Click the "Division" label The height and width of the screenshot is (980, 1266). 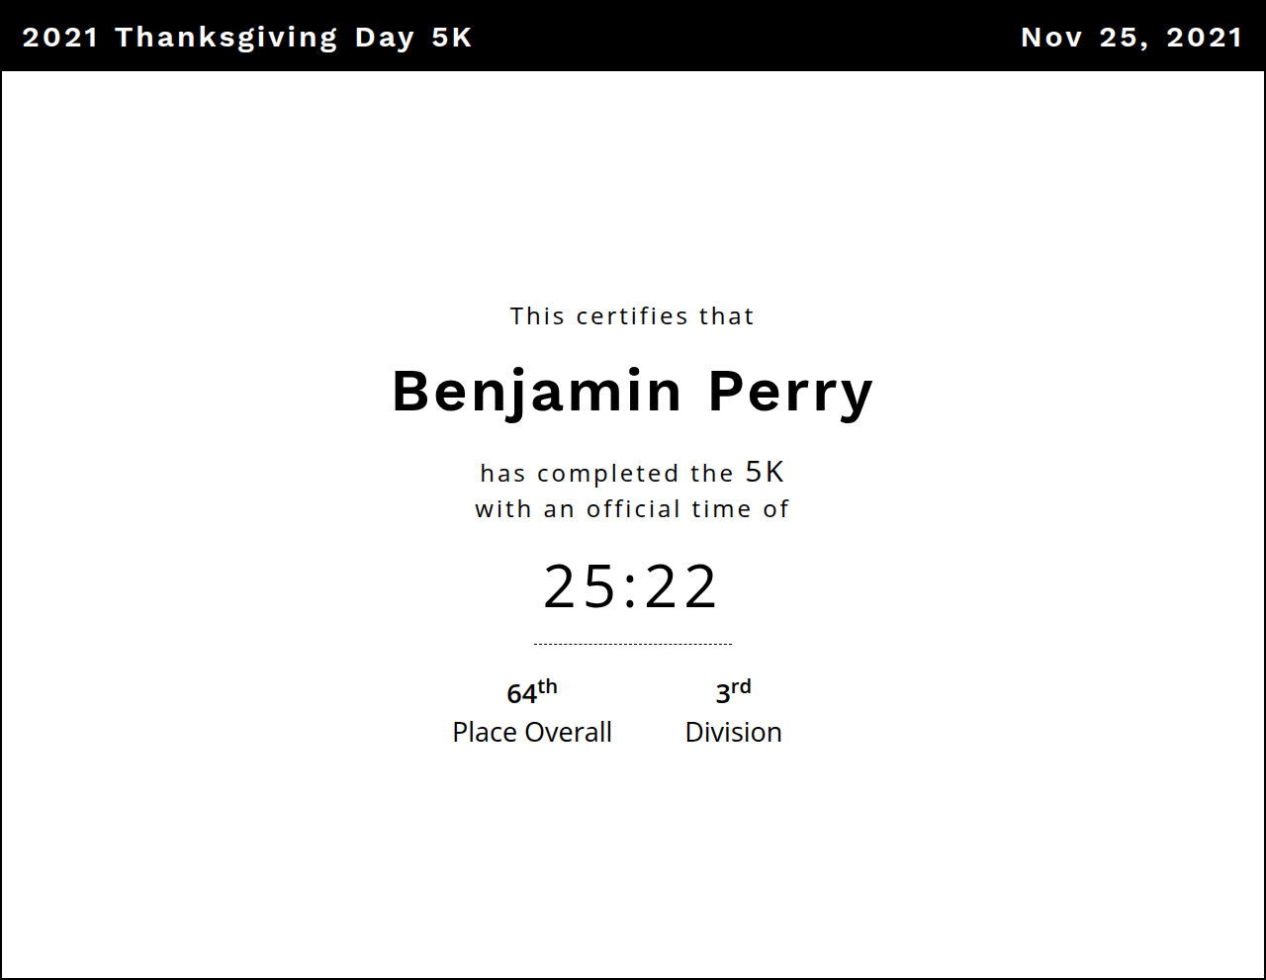(733, 733)
